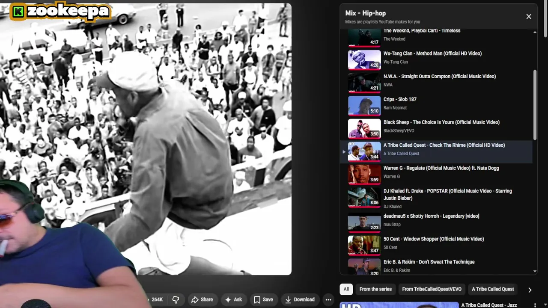Click the dislike thumbs-down icon

tap(176, 299)
